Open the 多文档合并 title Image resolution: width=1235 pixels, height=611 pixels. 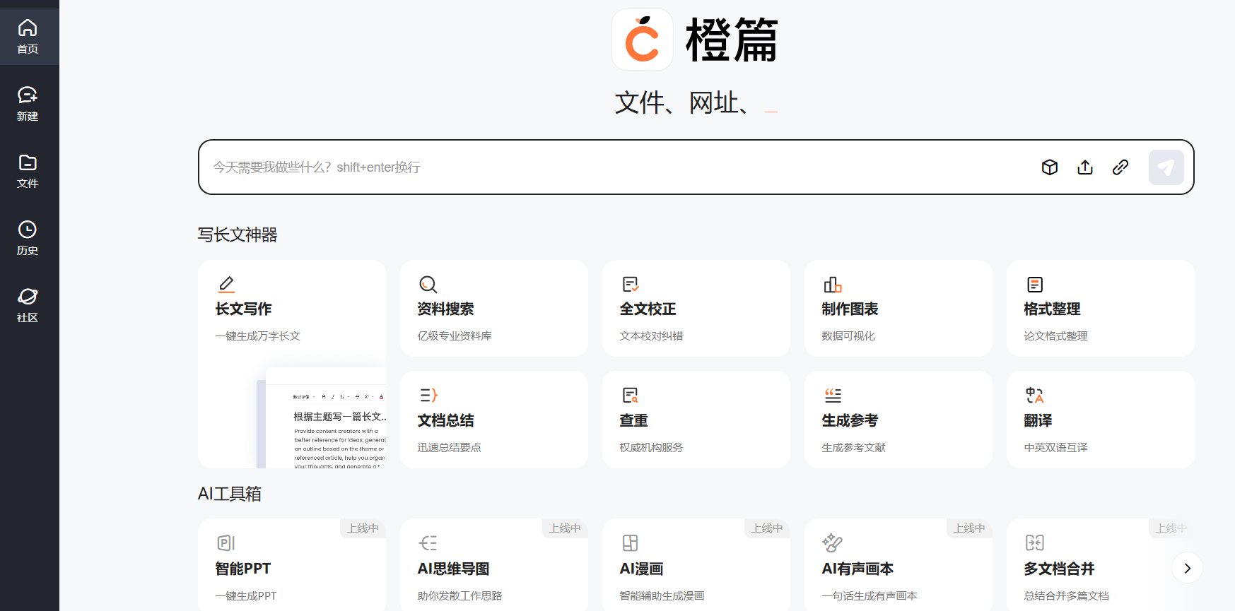[1059, 569]
